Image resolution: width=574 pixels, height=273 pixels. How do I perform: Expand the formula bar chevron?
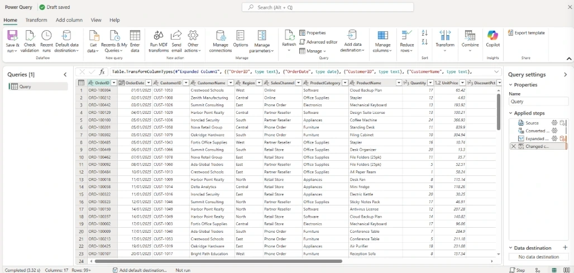pos(497,71)
